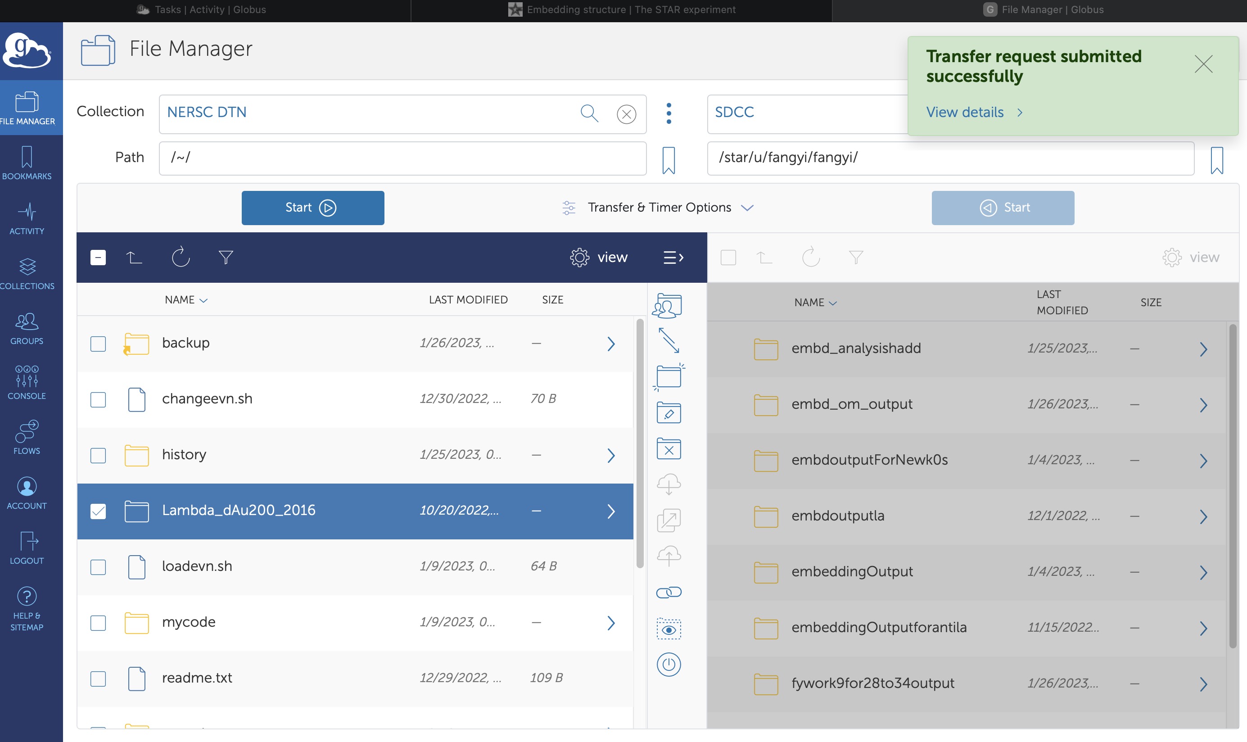Open View details link in notification
Image resolution: width=1247 pixels, height=742 pixels.
[974, 112]
